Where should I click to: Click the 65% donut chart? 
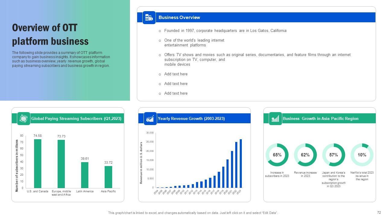pos(277,155)
